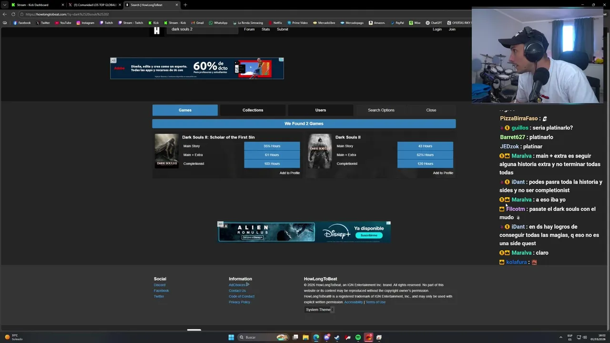Click the 120 Hours completionist bar

[x=425, y=164]
